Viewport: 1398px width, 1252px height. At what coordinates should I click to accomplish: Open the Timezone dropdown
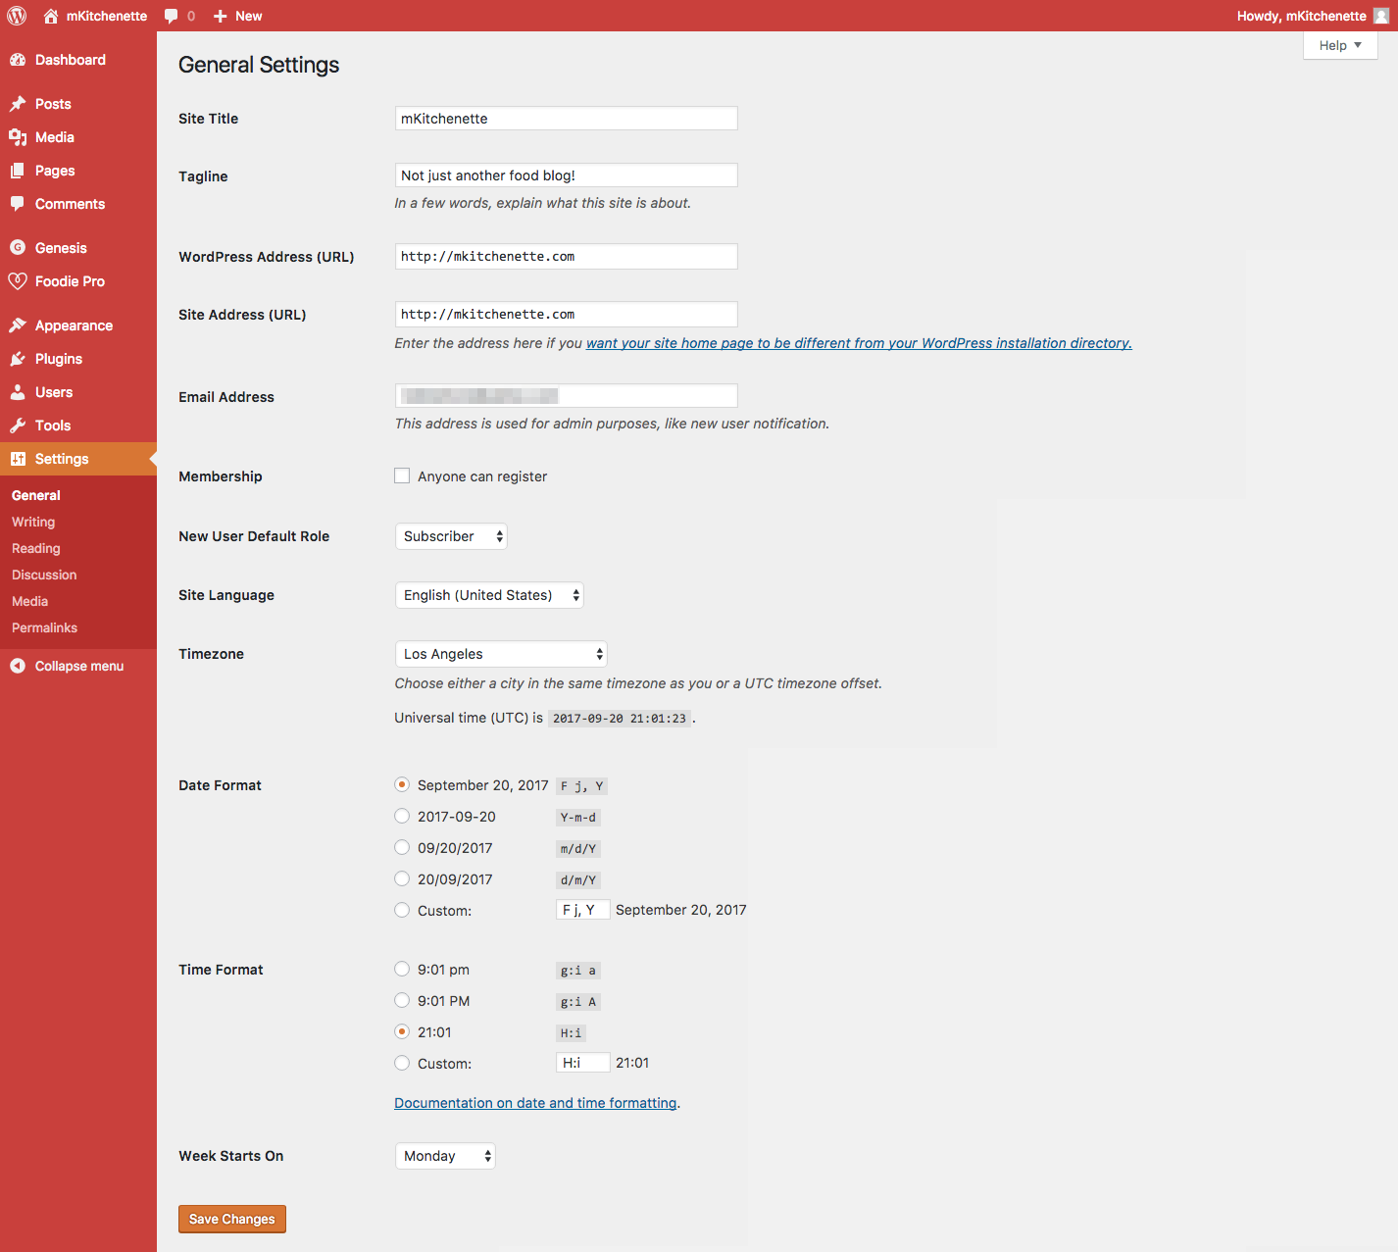(501, 654)
